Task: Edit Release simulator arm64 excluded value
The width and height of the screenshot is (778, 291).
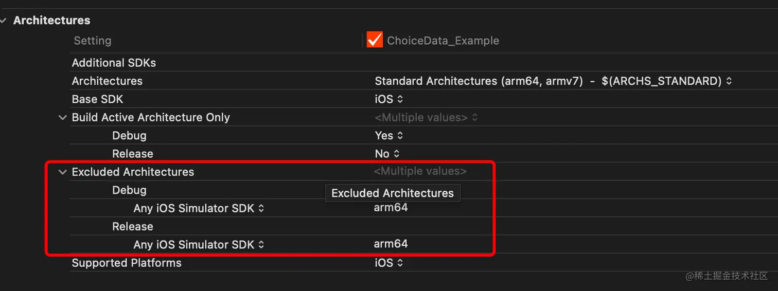Action: pyautogui.click(x=391, y=244)
